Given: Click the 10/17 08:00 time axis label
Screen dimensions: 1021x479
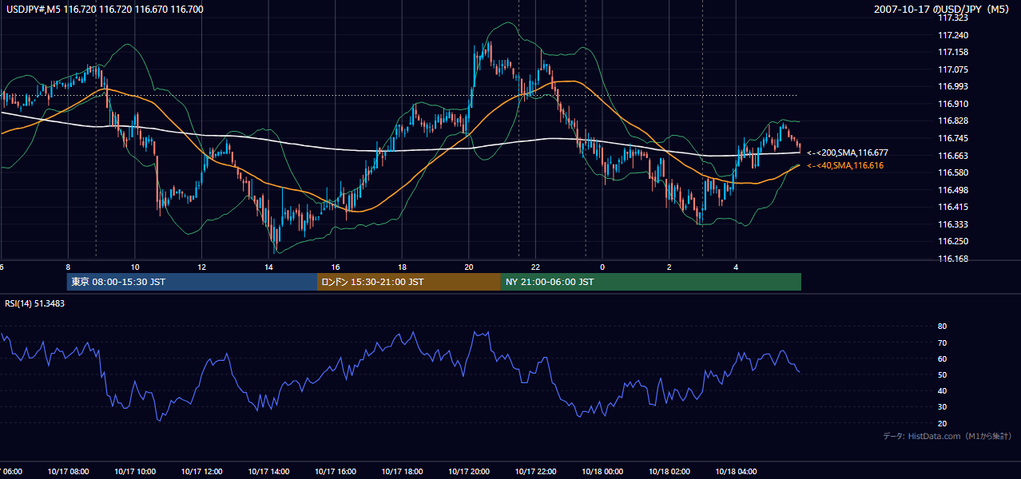Looking at the screenshot, I should (68, 472).
